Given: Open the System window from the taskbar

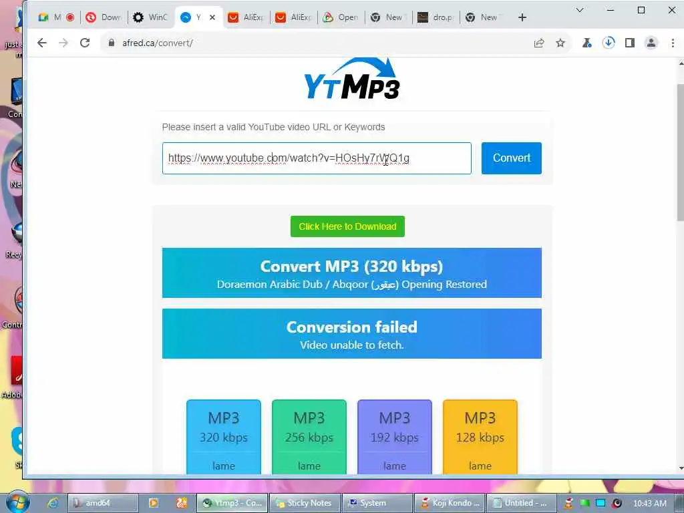Looking at the screenshot, I should pyautogui.click(x=377, y=503).
